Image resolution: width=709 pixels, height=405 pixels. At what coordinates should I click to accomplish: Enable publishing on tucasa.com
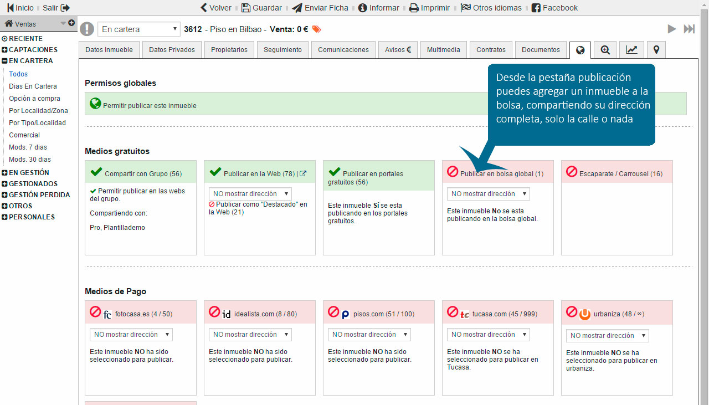click(x=453, y=312)
